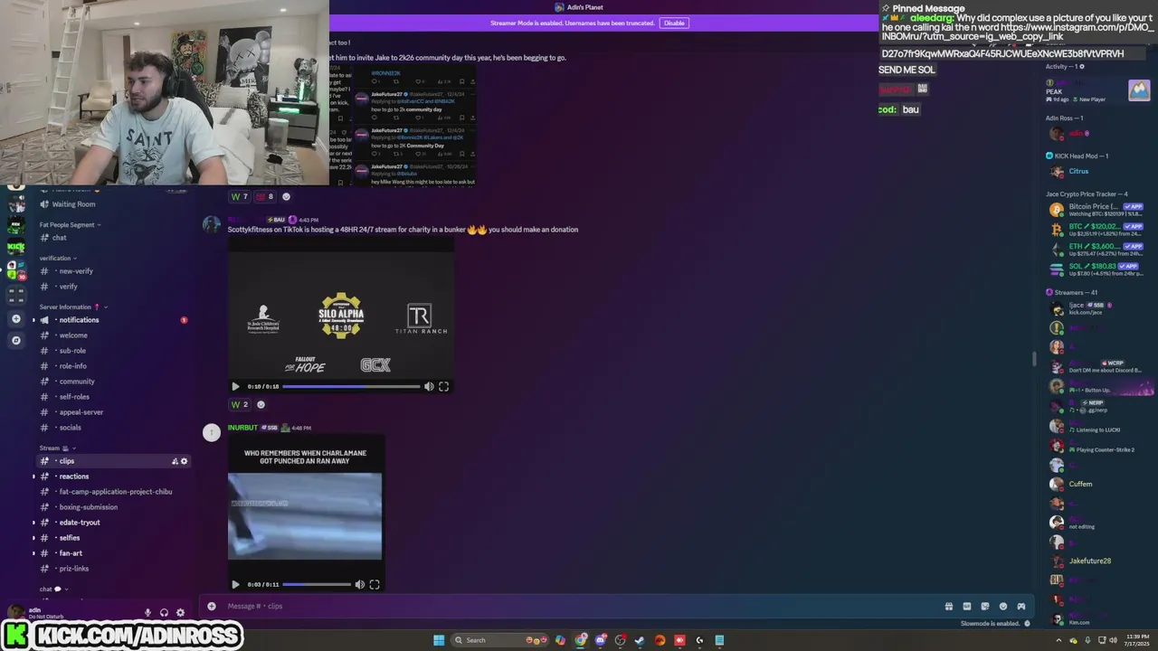Play the Charlamane punched video
Image resolution: width=1158 pixels, height=651 pixels.
(235, 584)
